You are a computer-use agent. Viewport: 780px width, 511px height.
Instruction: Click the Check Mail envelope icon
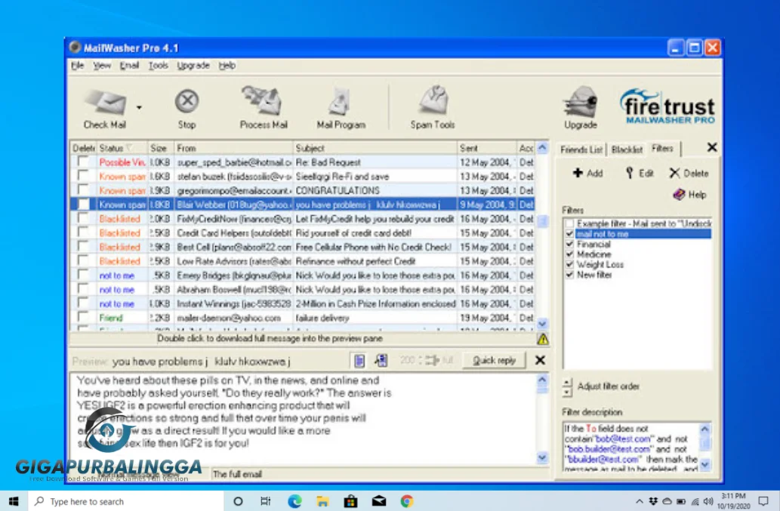tap(105, 102)
